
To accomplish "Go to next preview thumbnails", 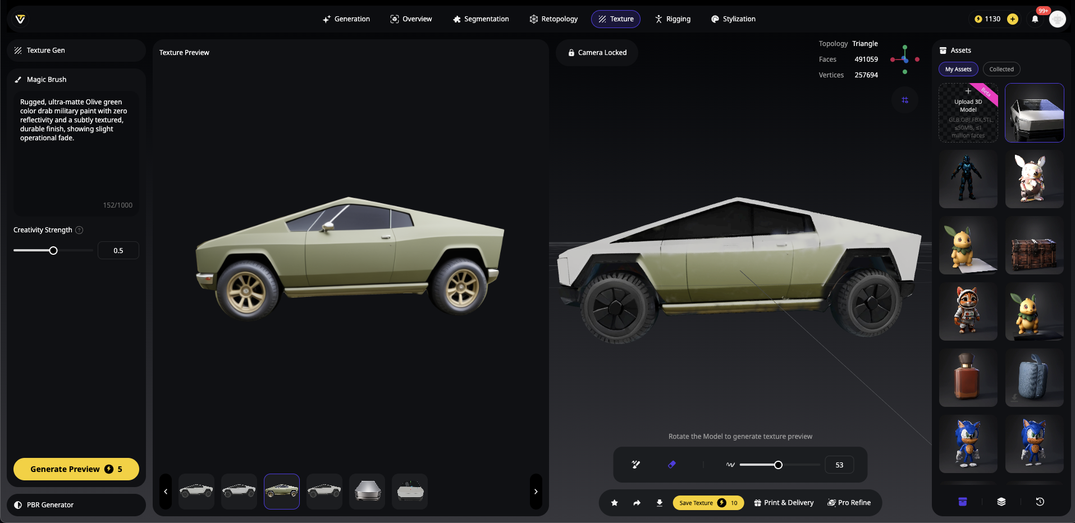I will (x=536, y=492).
